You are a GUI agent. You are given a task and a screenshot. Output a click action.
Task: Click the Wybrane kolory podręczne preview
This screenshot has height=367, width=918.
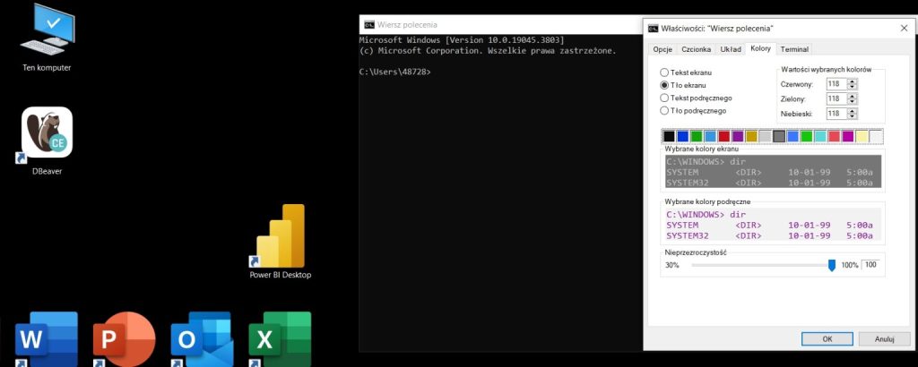pyautogui.click(x=773, y=225)
